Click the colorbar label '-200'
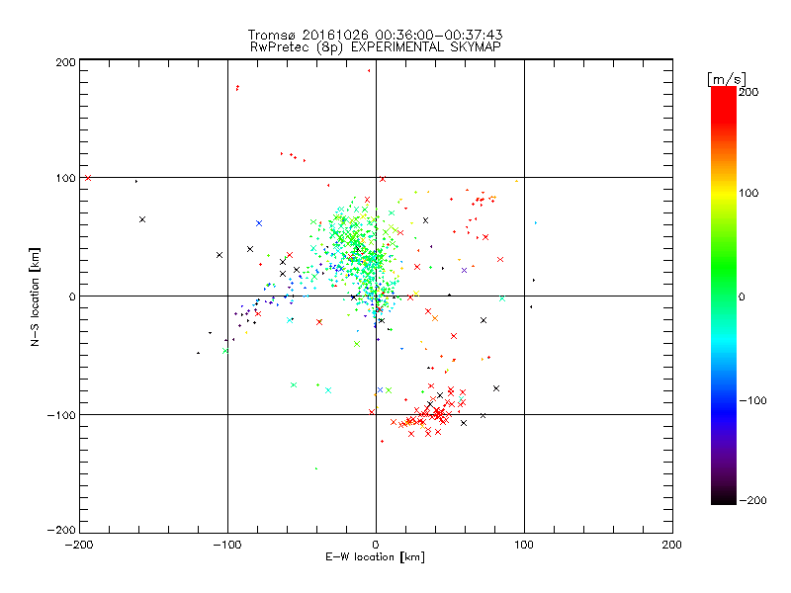The image size is (791, 593). coord(752,500)
